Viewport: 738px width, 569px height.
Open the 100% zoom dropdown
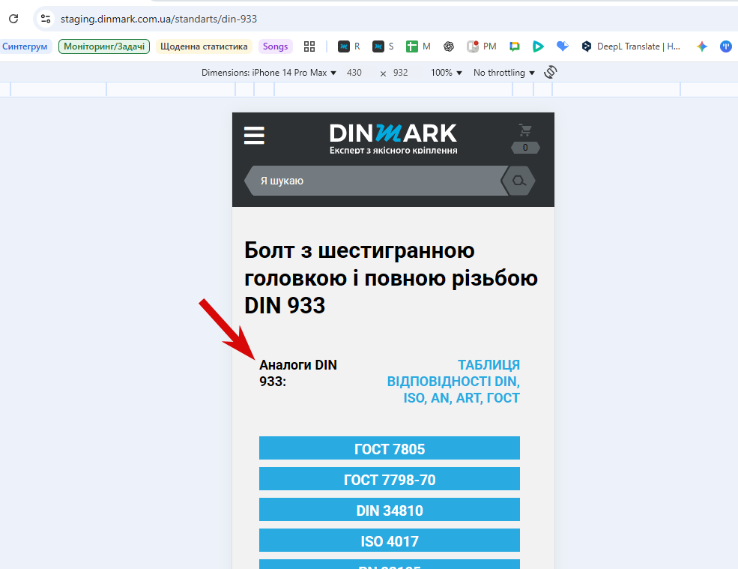point(447,73)
